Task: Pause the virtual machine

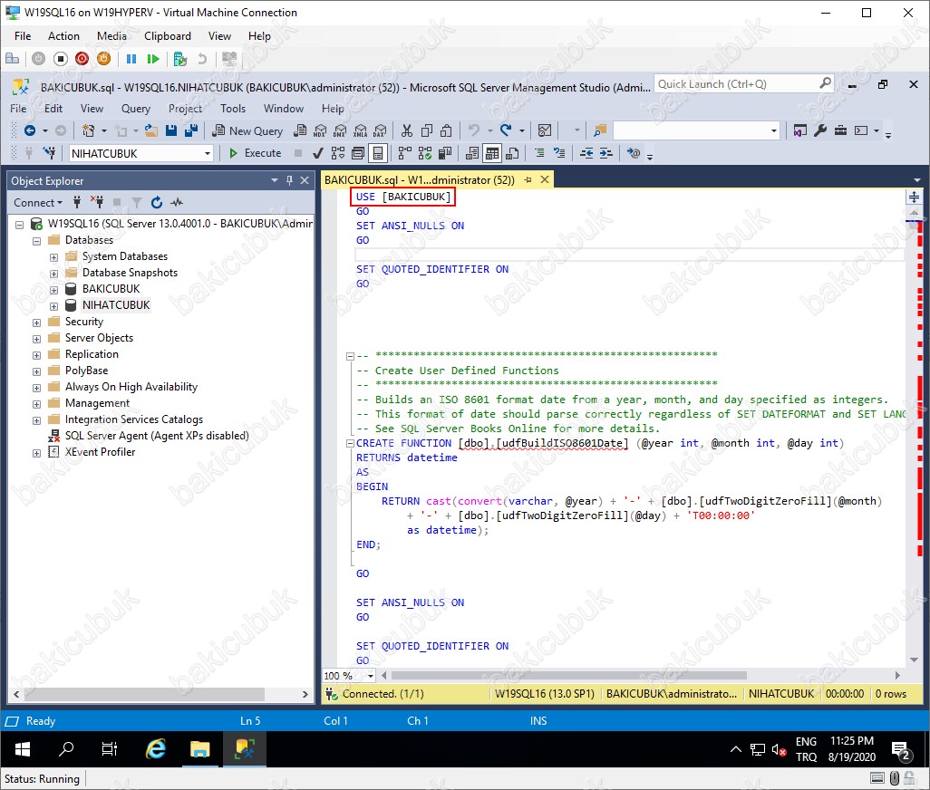Action: pyautogui.click(x=131, y=59)
